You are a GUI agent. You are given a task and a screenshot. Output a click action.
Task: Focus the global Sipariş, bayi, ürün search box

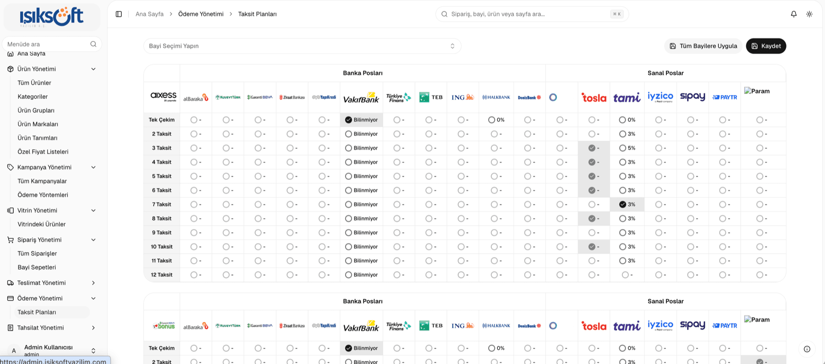pyautogui.click(x=532, y=14)
